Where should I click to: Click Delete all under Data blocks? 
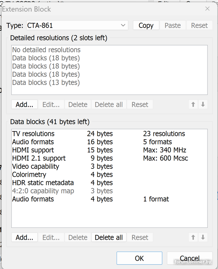[108, 237]
